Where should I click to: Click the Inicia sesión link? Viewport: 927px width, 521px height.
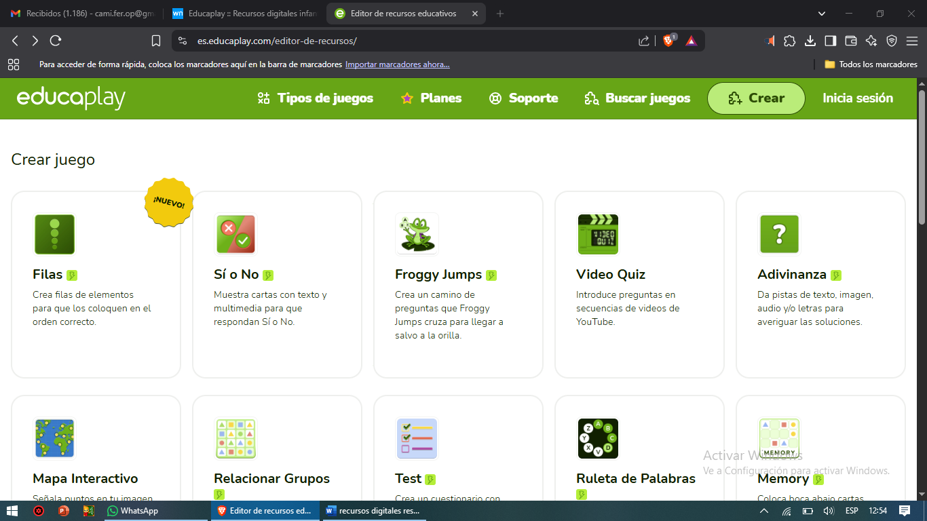[x=856, y=98]
